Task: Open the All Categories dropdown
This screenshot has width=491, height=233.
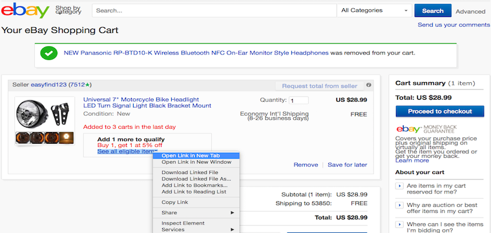Action: pos(375,10)
